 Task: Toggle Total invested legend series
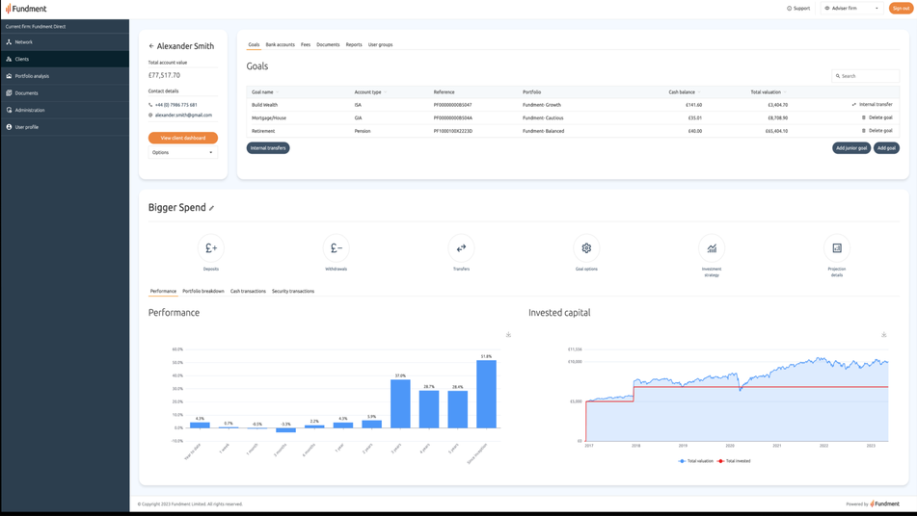734,461
